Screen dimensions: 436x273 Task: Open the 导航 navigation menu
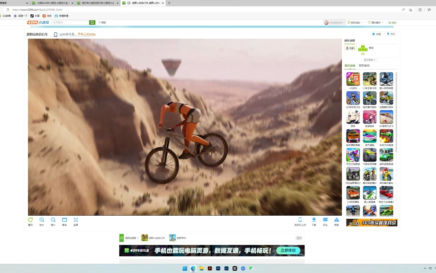[x=102, y=22]
